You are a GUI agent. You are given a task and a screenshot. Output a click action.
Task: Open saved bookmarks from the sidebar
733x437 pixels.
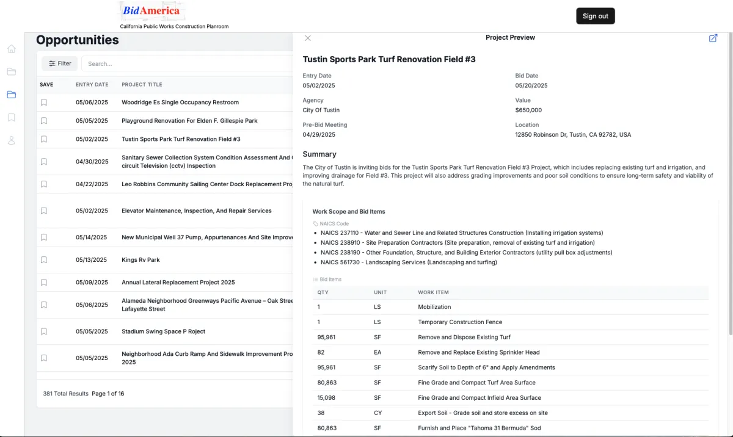pos(12,117)
